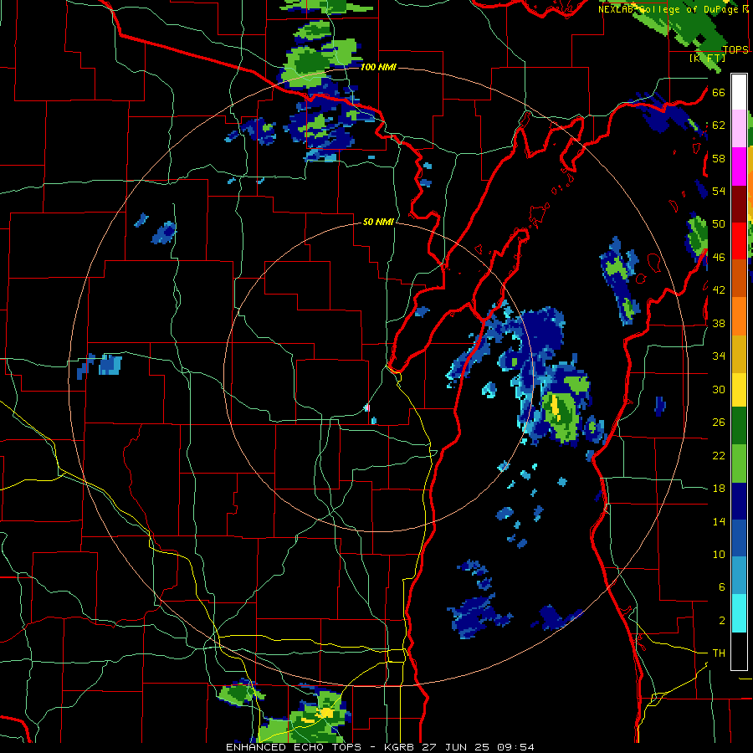
Task: Click the "TH" legend label
Action: point(719,653)
